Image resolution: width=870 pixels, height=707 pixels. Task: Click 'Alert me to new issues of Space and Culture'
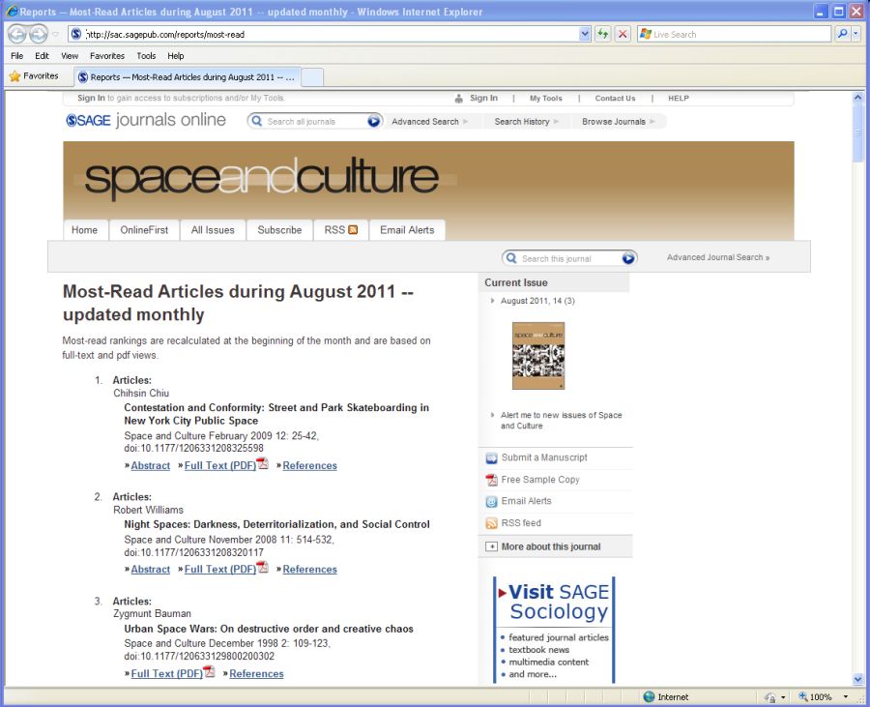pos(561,420)
